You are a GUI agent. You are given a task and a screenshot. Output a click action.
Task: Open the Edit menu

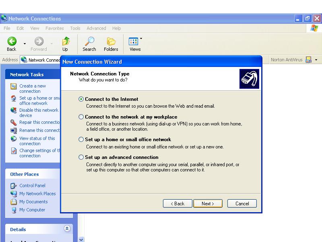pos(20,28)
